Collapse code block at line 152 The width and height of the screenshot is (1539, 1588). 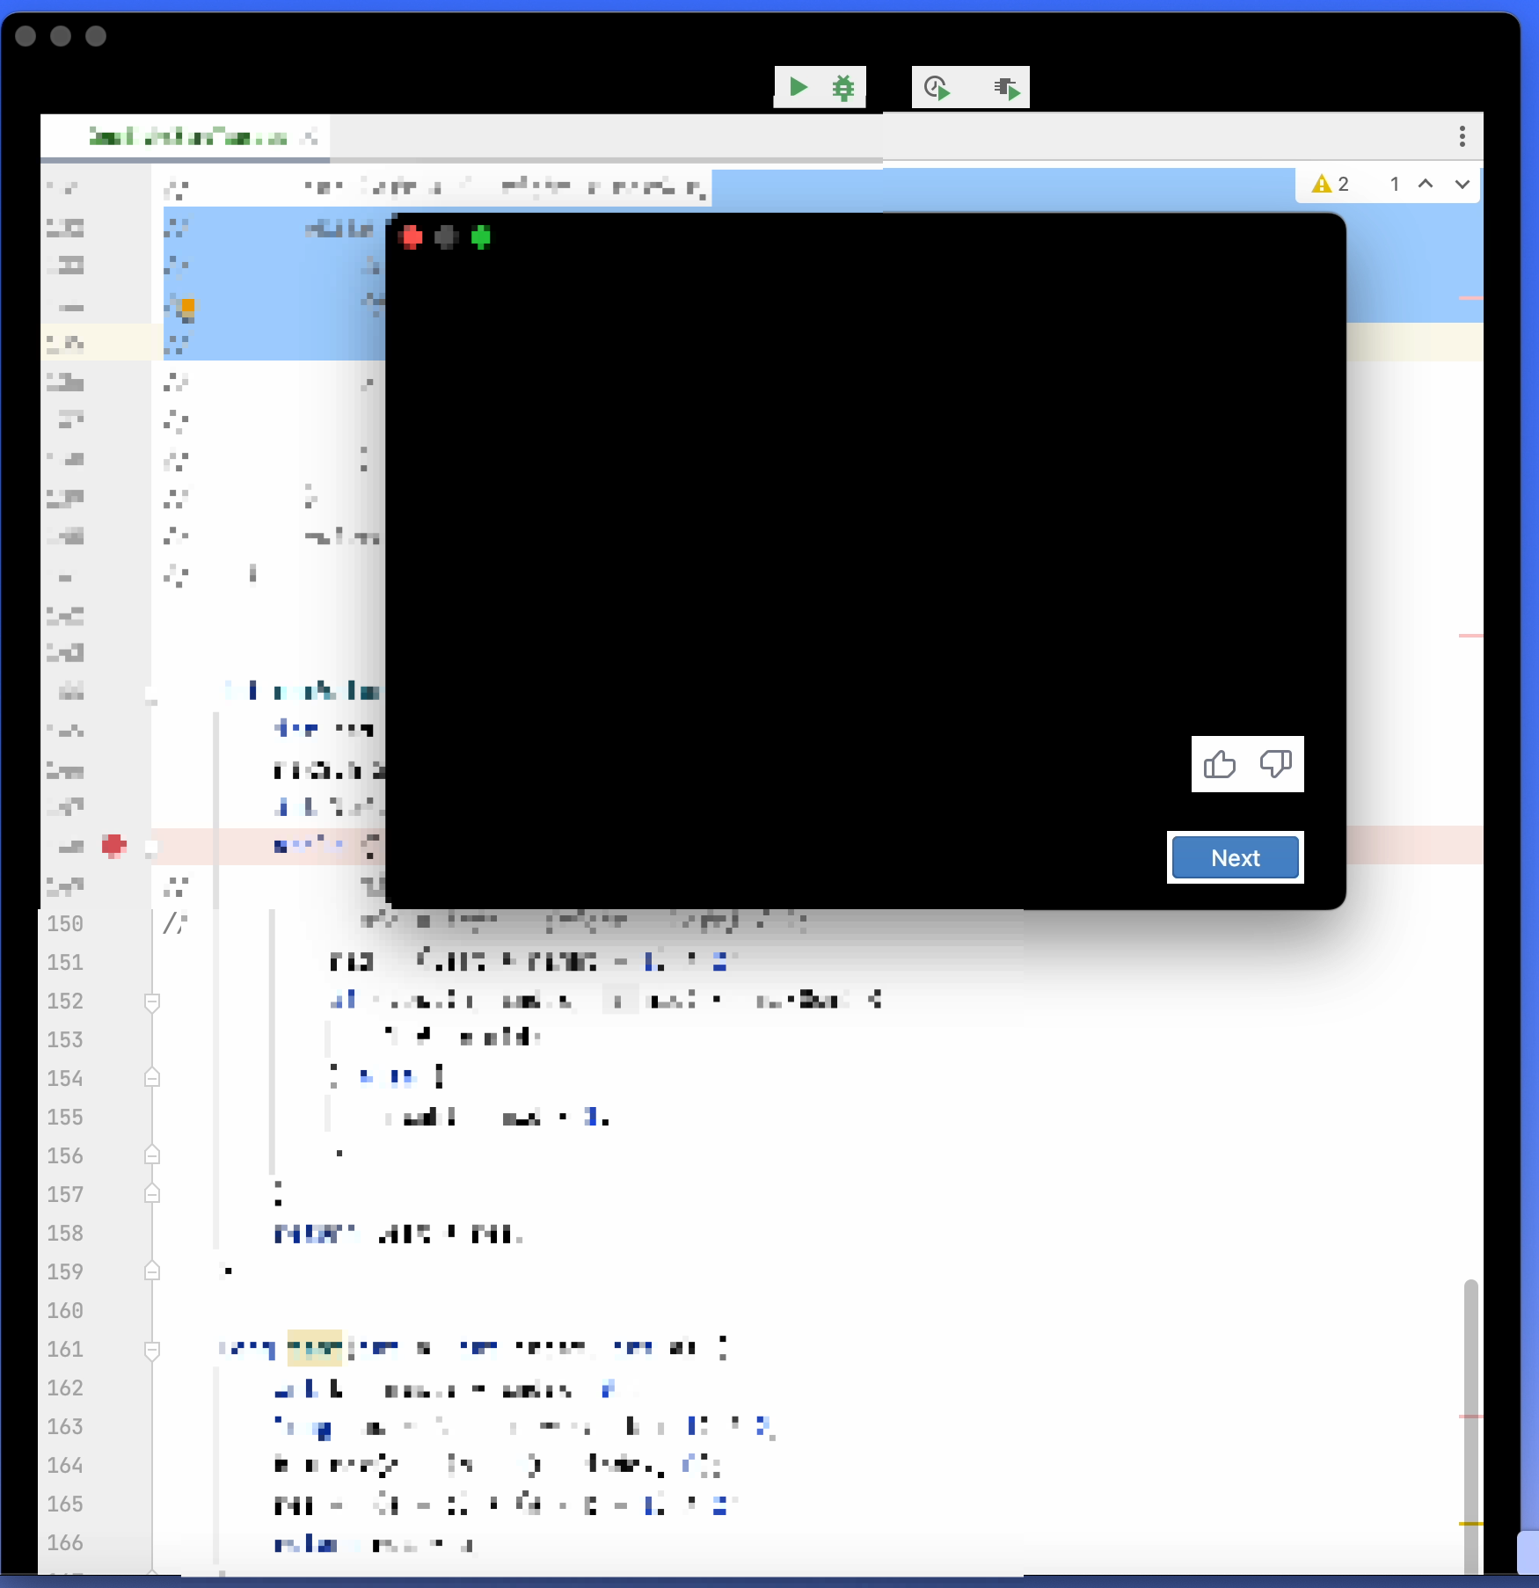tap(152, 1002)
